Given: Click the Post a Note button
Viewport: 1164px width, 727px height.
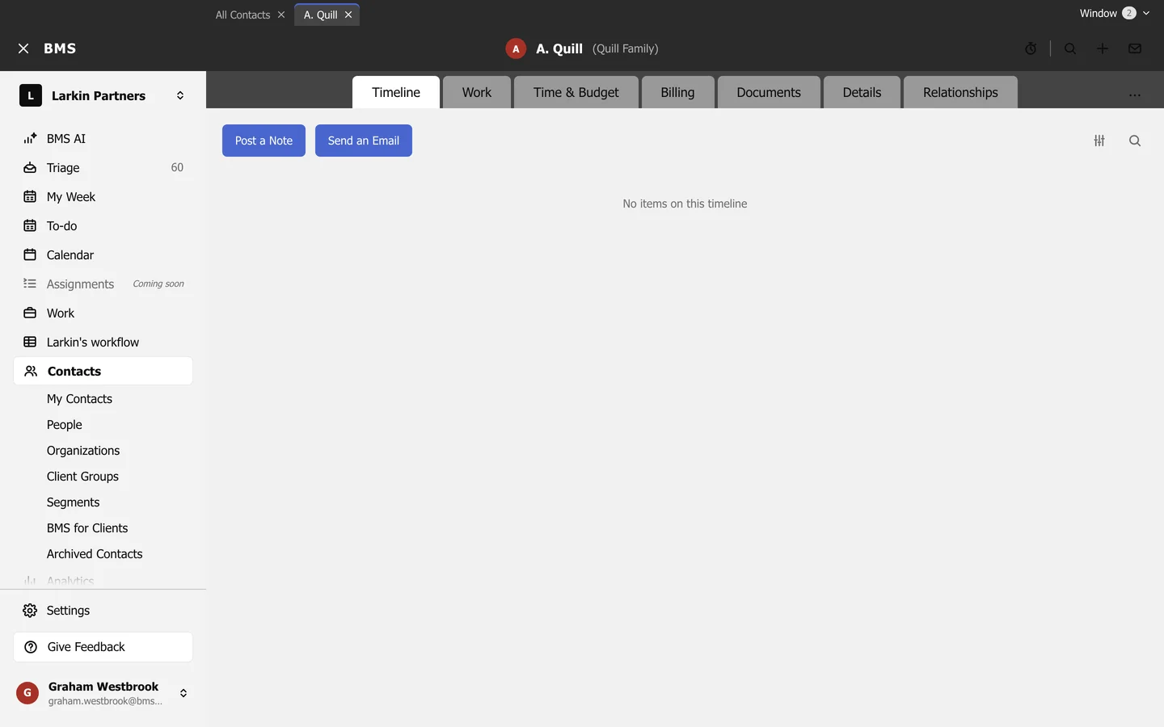Looking at the screenshot, I should [x=264, y=141].
